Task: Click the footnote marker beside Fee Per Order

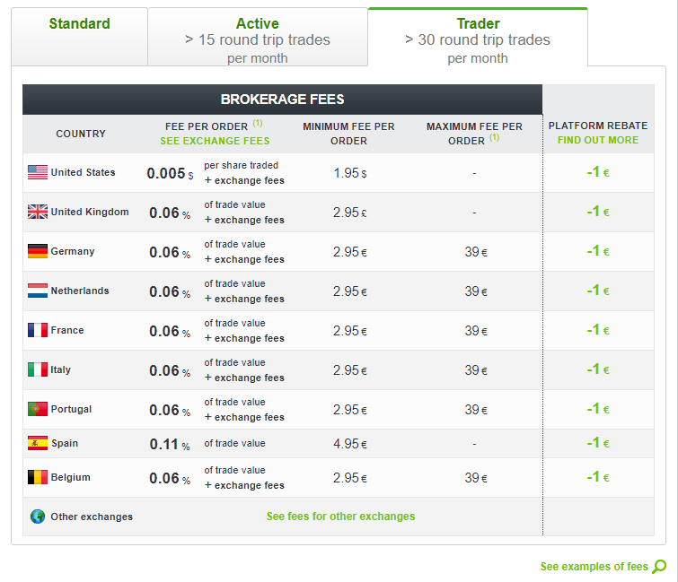Action: point(258,124)
